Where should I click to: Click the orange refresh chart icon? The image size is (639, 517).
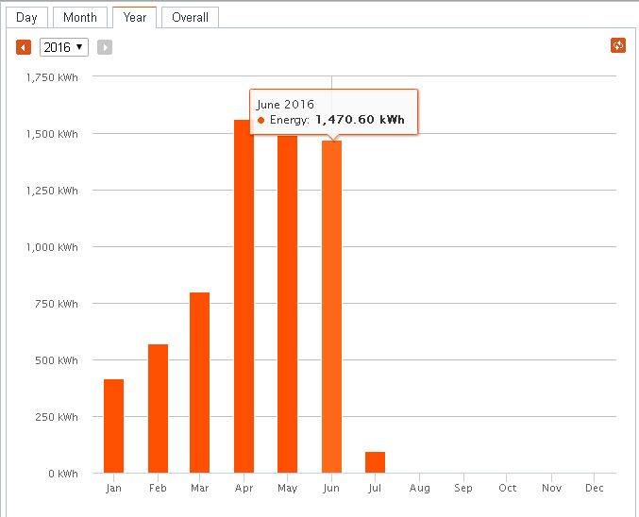618,45
